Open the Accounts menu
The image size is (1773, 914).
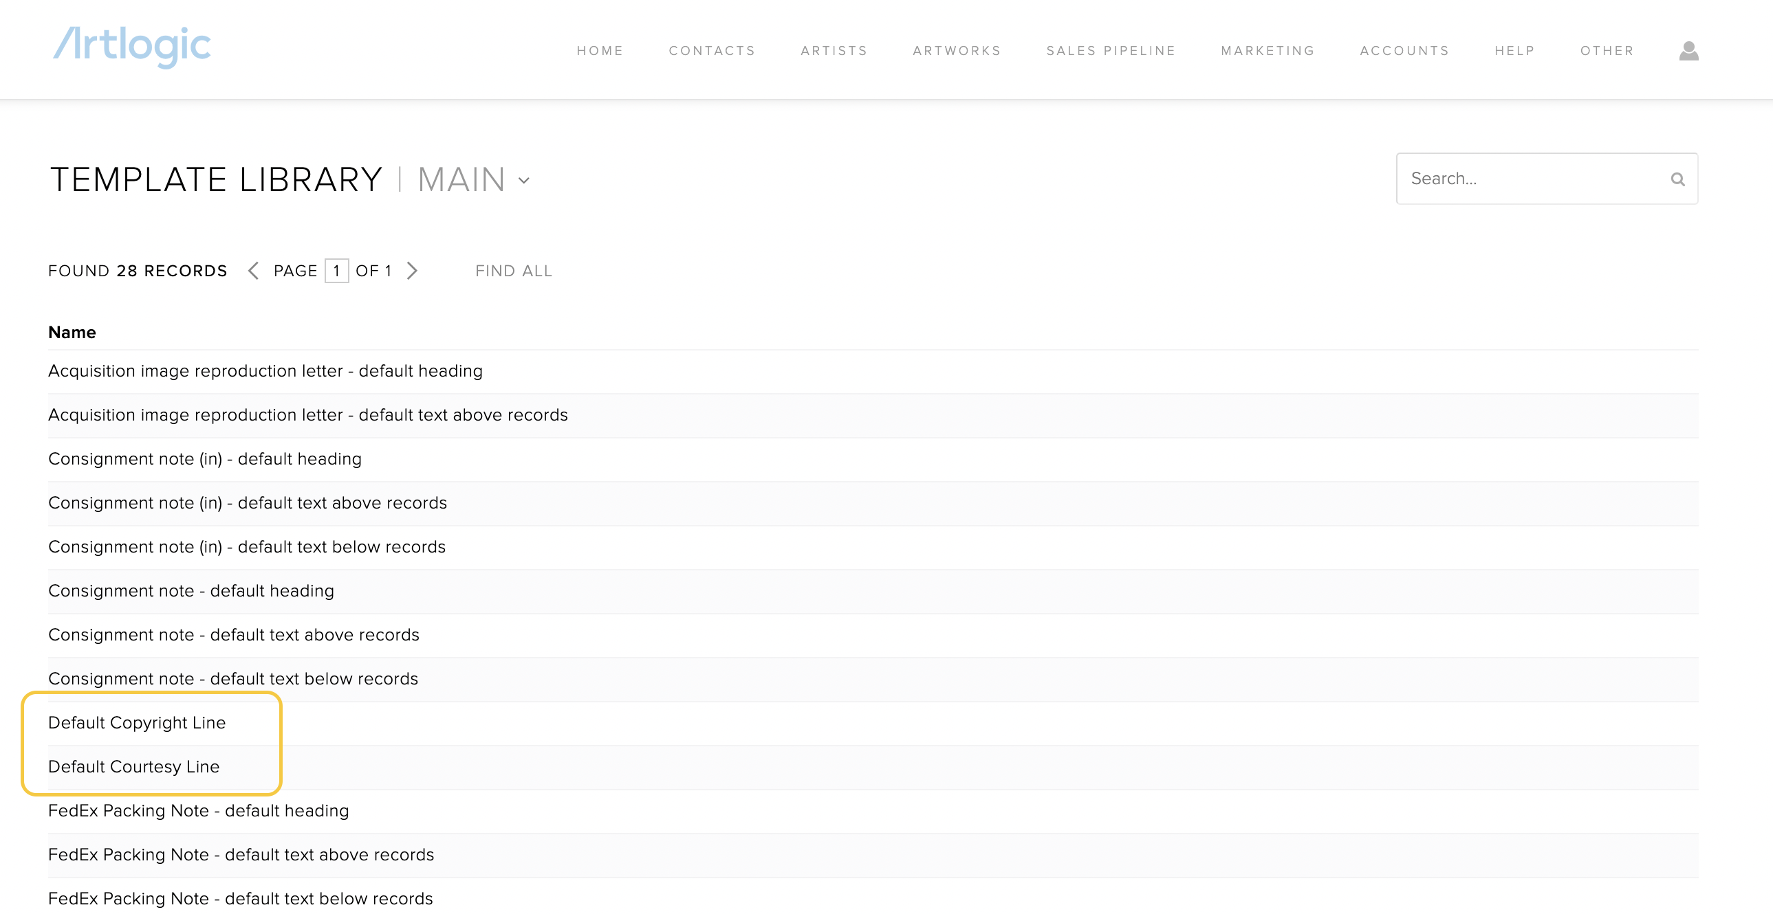click(1404, 51)
